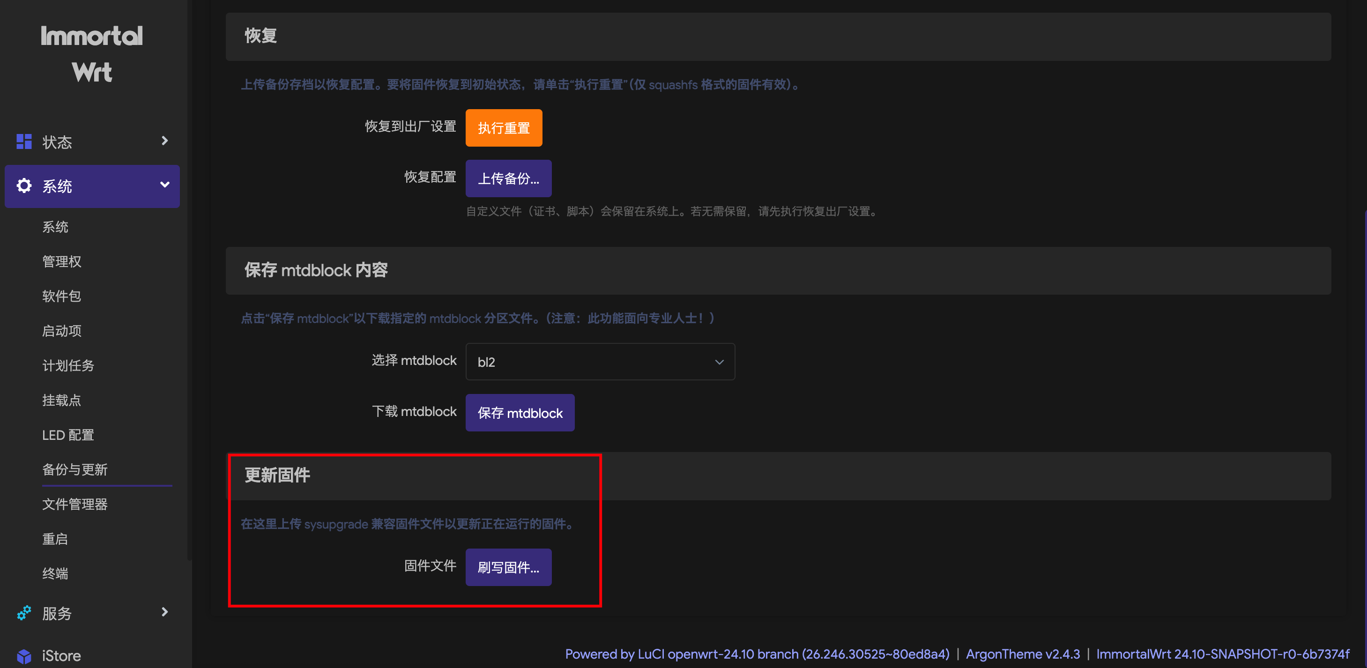Open the 选择 mtdblock dropdown showing bl2
Viewport: 1367px width, 668px height.
[x=600, y=362]
